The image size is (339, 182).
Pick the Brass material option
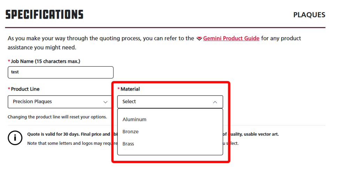[128, 144]
